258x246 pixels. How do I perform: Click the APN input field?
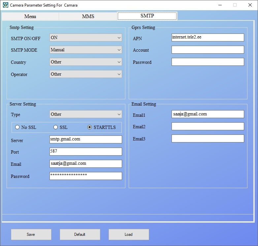pos(208,37)
